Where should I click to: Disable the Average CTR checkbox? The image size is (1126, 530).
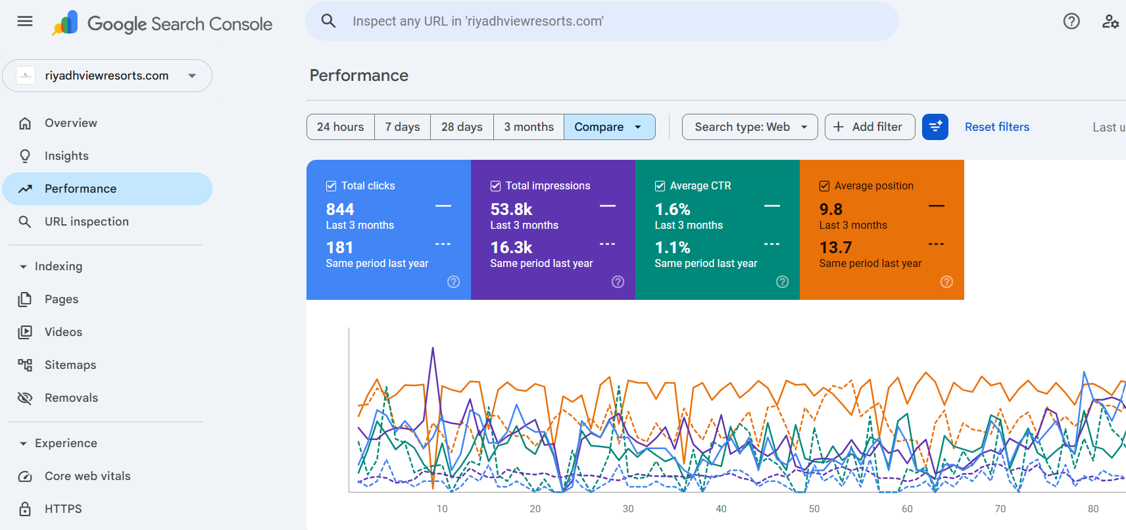(660, 186)
